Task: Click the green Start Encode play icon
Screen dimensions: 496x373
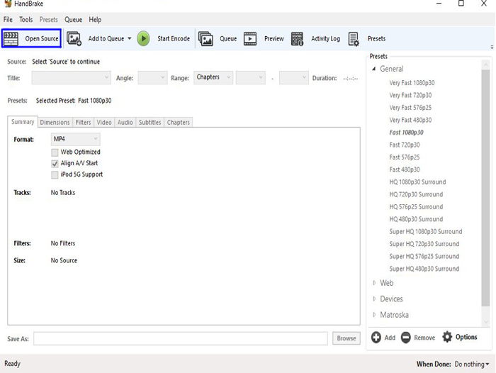Action: pyautogui.click(x=143, y=38)
